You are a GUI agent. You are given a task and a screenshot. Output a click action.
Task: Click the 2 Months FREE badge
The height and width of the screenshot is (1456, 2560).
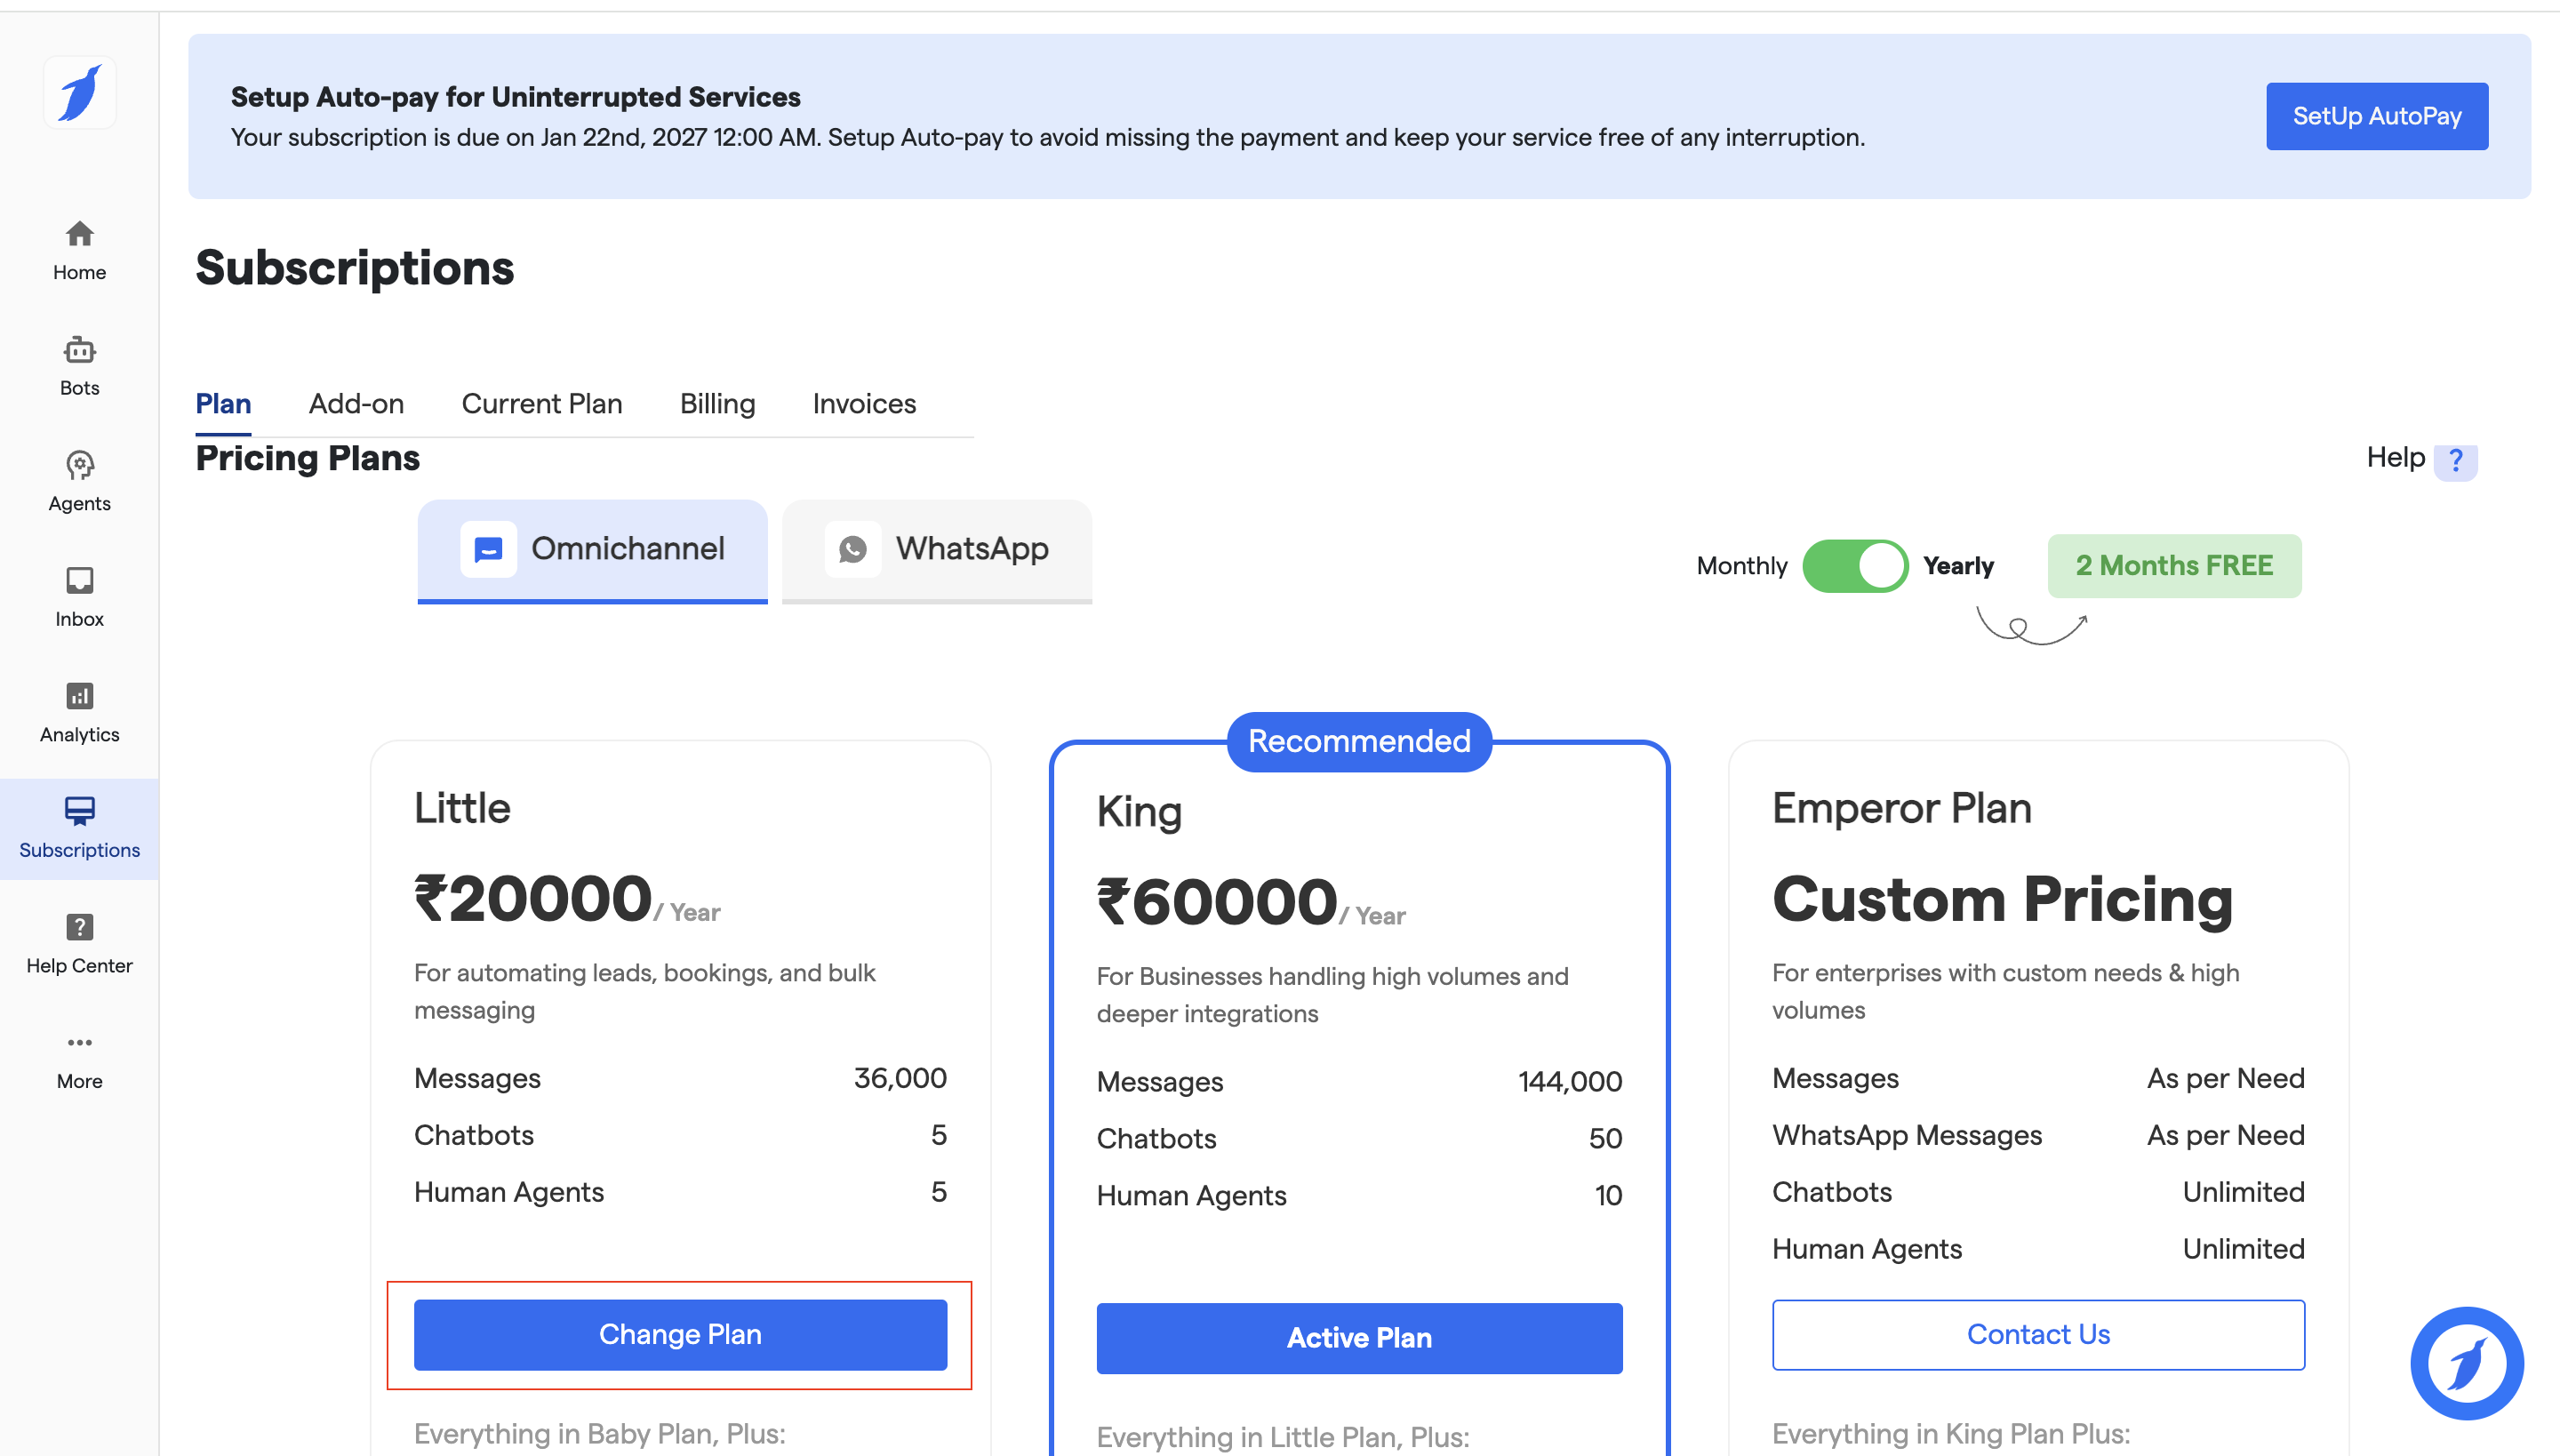pyautogui.click(x=2174, y=566)
